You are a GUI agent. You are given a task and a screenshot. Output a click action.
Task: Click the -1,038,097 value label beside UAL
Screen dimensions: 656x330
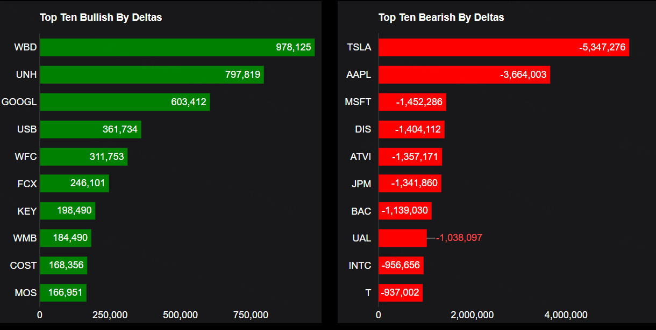(459, 238)
